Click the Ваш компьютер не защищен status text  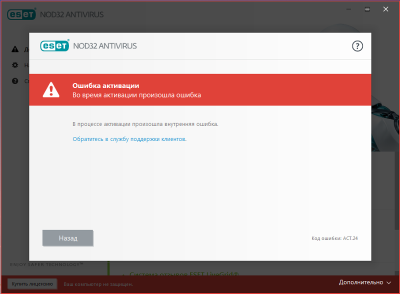(98, 284)
